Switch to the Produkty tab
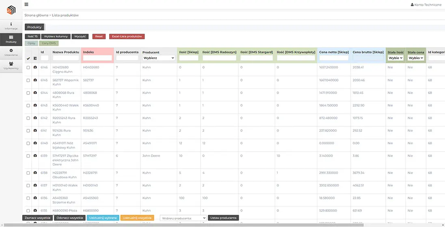The height and width of the screenshot is (227, 445). [35, 27]
